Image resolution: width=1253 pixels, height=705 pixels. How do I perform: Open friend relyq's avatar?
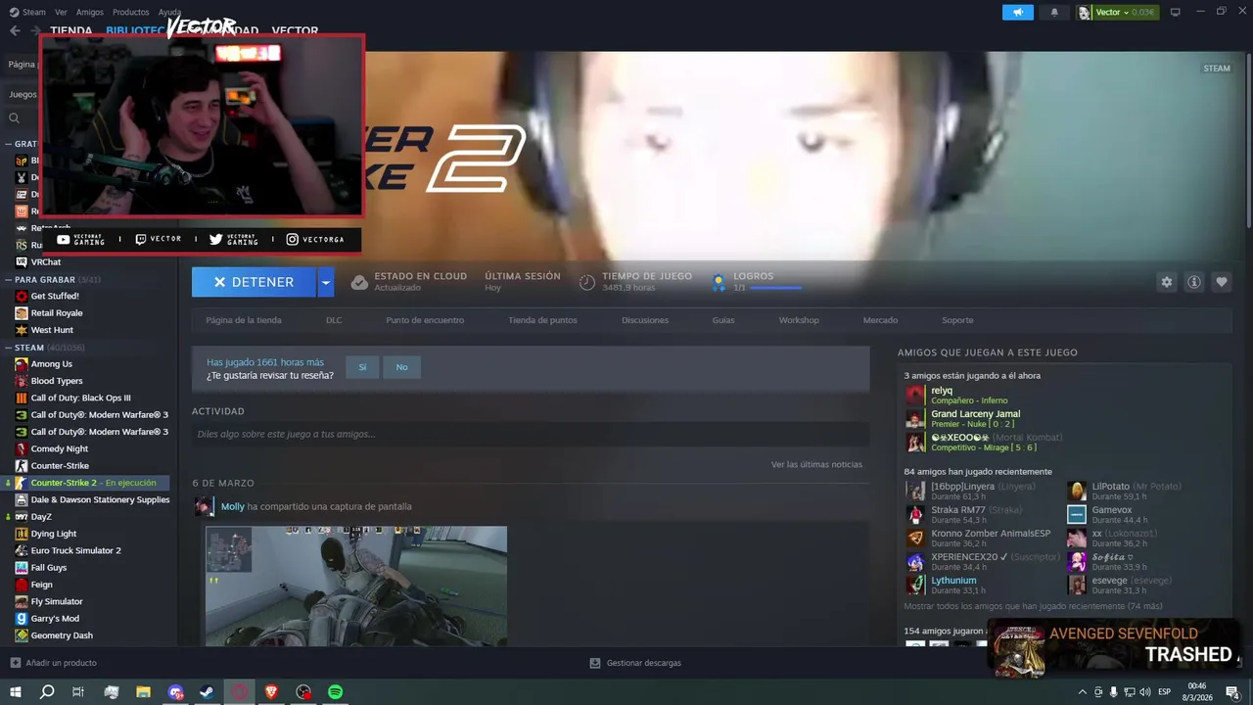pyautogui.click(x=915, y=395)
